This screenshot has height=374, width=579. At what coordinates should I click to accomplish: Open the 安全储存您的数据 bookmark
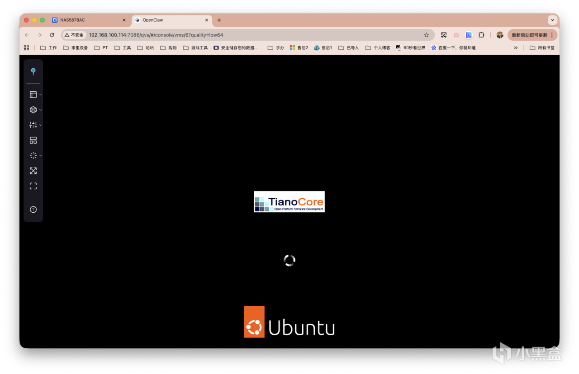pyautogui.click(x=236, y=48)
